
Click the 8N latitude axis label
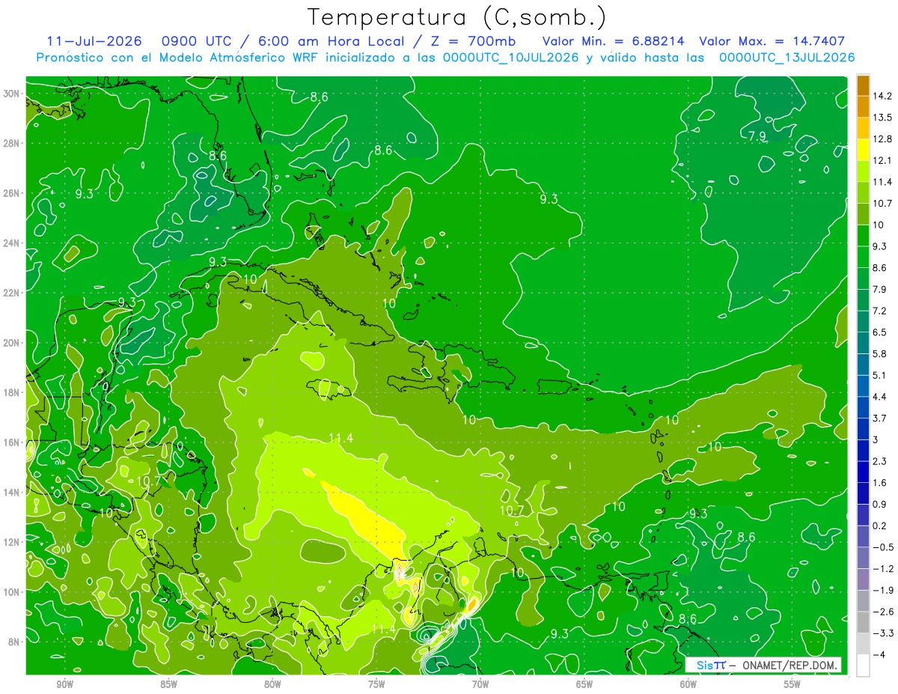[13, 642]
